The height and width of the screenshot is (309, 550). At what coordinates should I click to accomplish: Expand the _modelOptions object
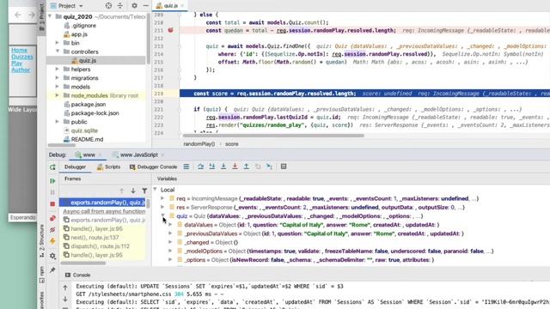(170, 251)
